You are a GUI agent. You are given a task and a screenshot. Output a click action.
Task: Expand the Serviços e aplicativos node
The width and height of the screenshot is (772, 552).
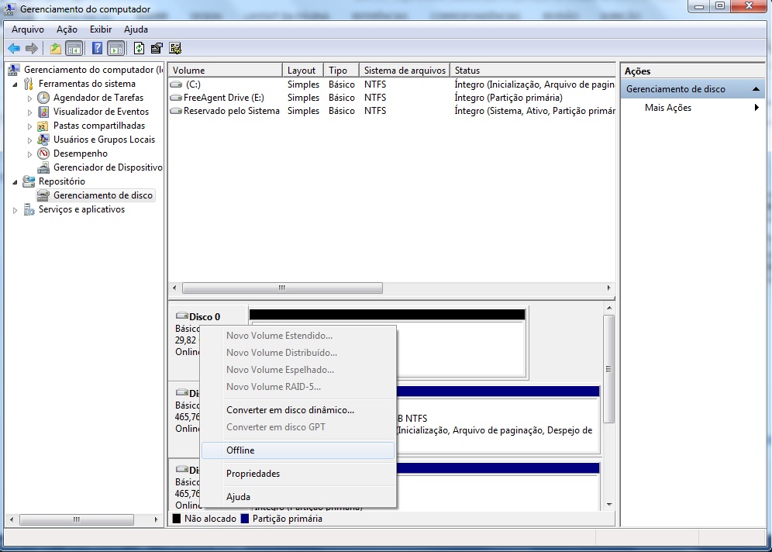[x=16, y=209]
